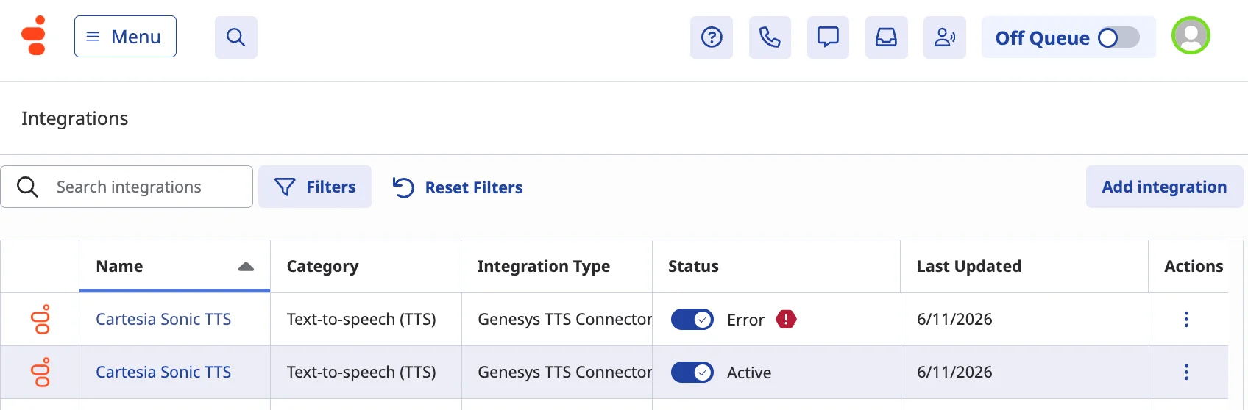Open the help question mark icon
1248x410 pixels.
tap(712, 37)
